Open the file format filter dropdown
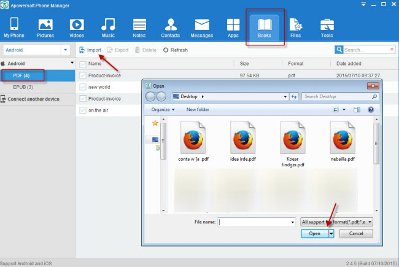Image resolution: width=399 pixels, height=267 pixels. [337, 221]
